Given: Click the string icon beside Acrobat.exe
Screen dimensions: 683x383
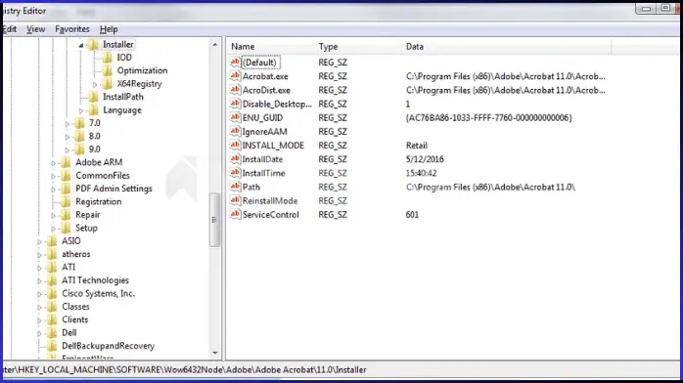Looking at the screenshot, I should tap(235, 76).
